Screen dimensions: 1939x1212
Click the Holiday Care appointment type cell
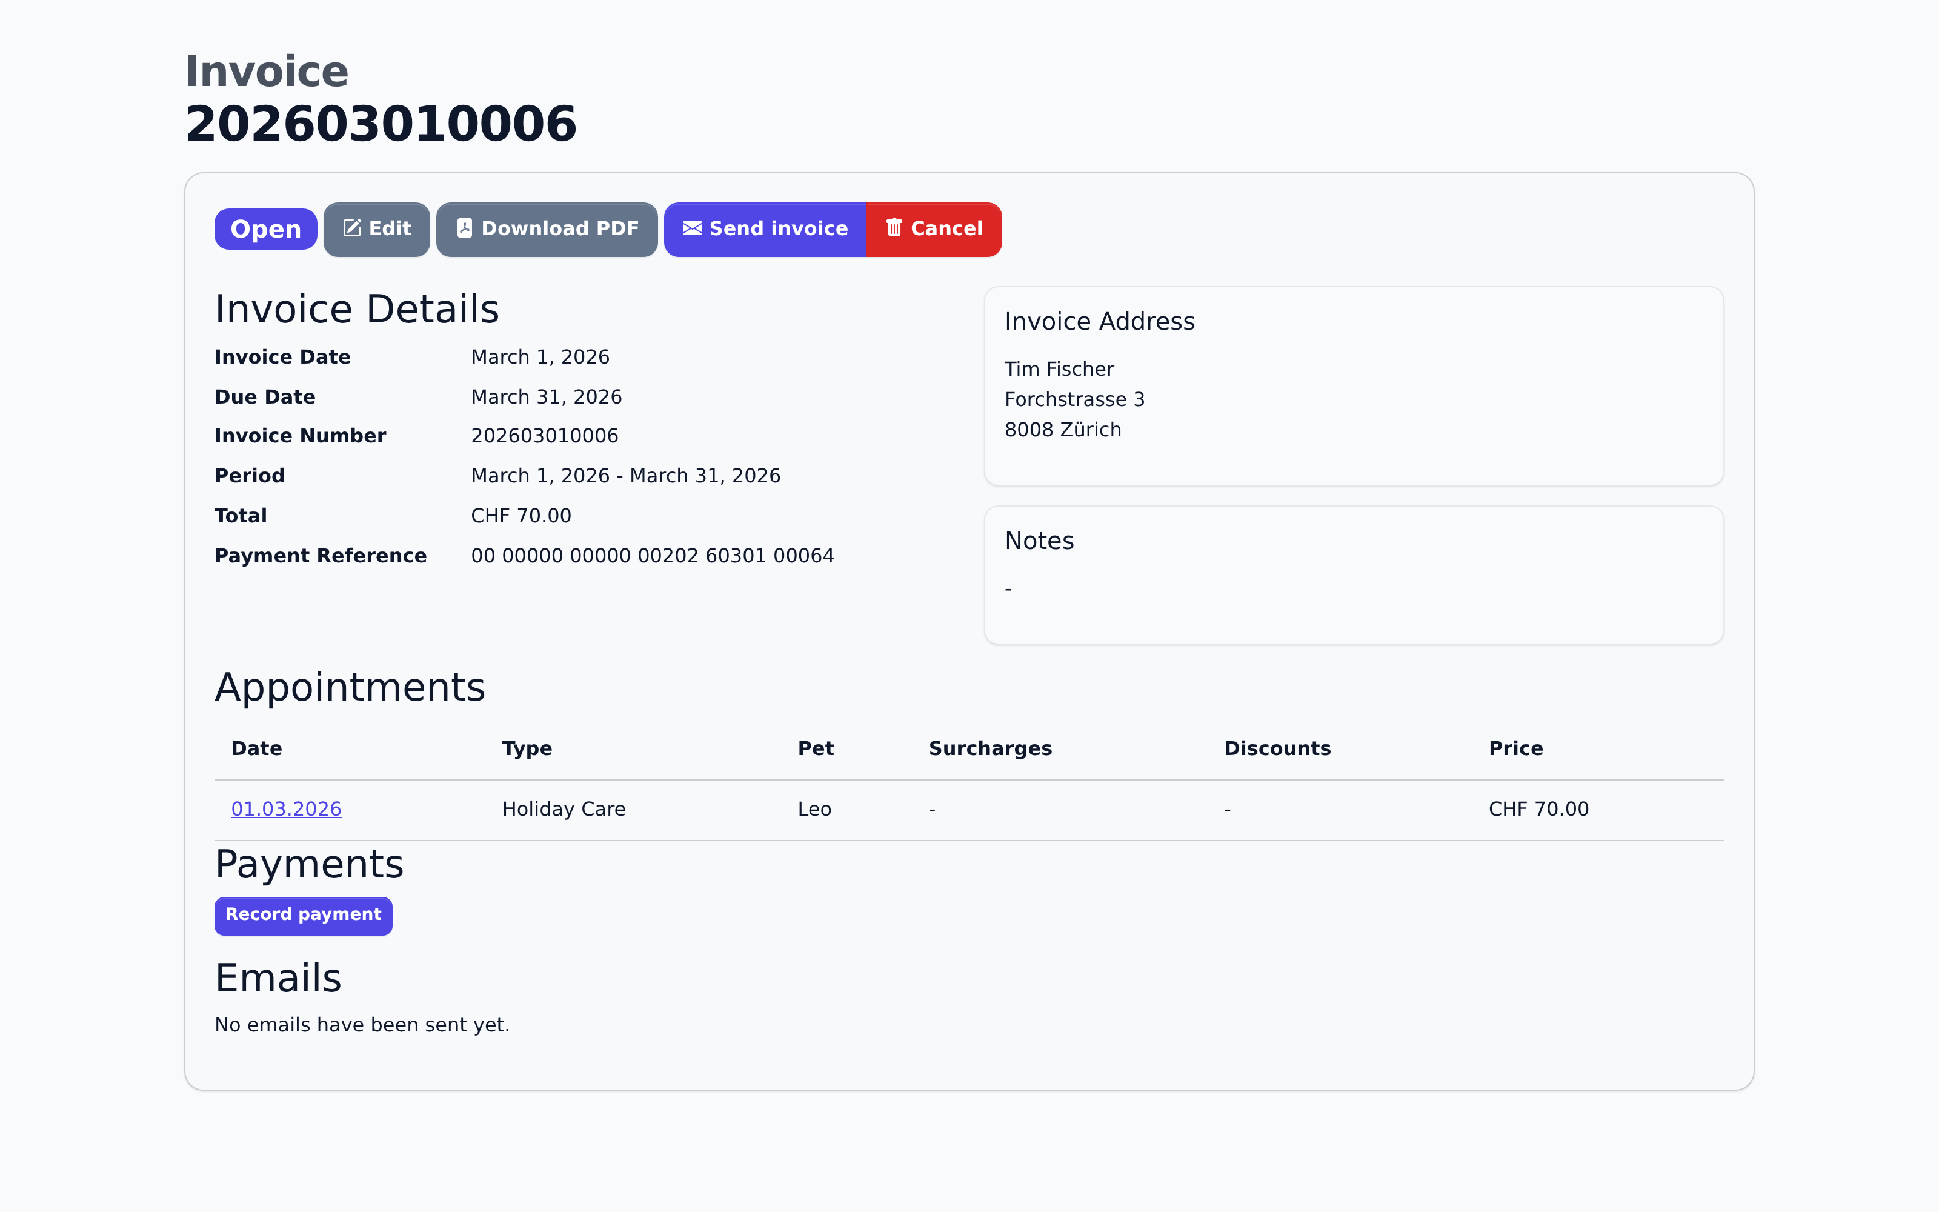(564, 809)
